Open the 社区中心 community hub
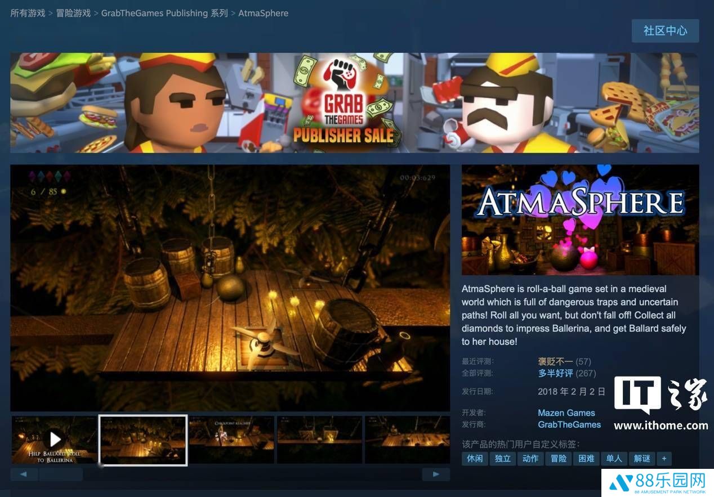The height and width of the screenshot is (497, 714). point(666,31)
